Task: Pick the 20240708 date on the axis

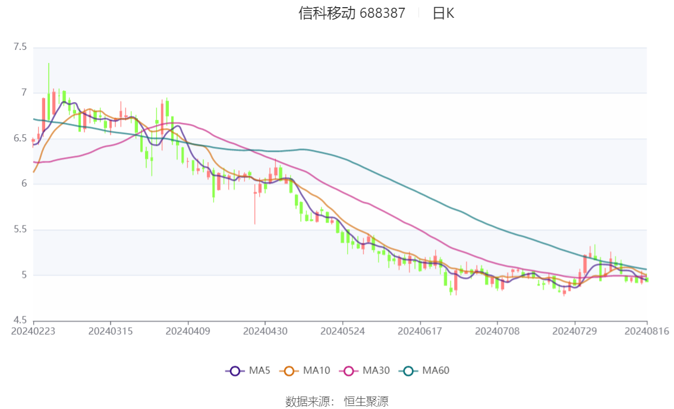Action: coord(497,331)
